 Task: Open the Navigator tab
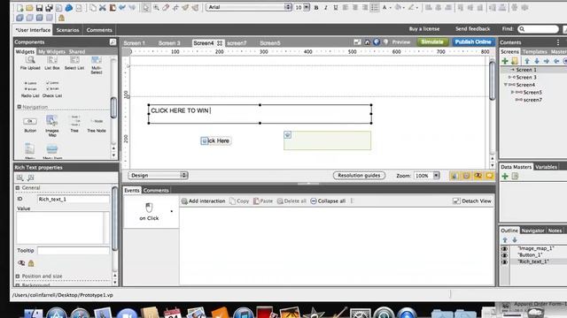[532, 231]
